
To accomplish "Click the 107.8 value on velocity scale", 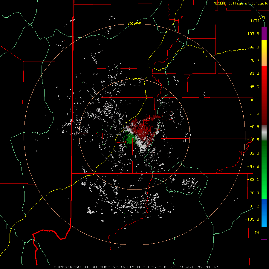I will point(253,33).
